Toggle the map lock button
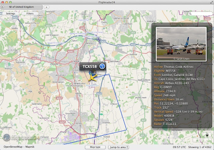 [x=207, y=135]
